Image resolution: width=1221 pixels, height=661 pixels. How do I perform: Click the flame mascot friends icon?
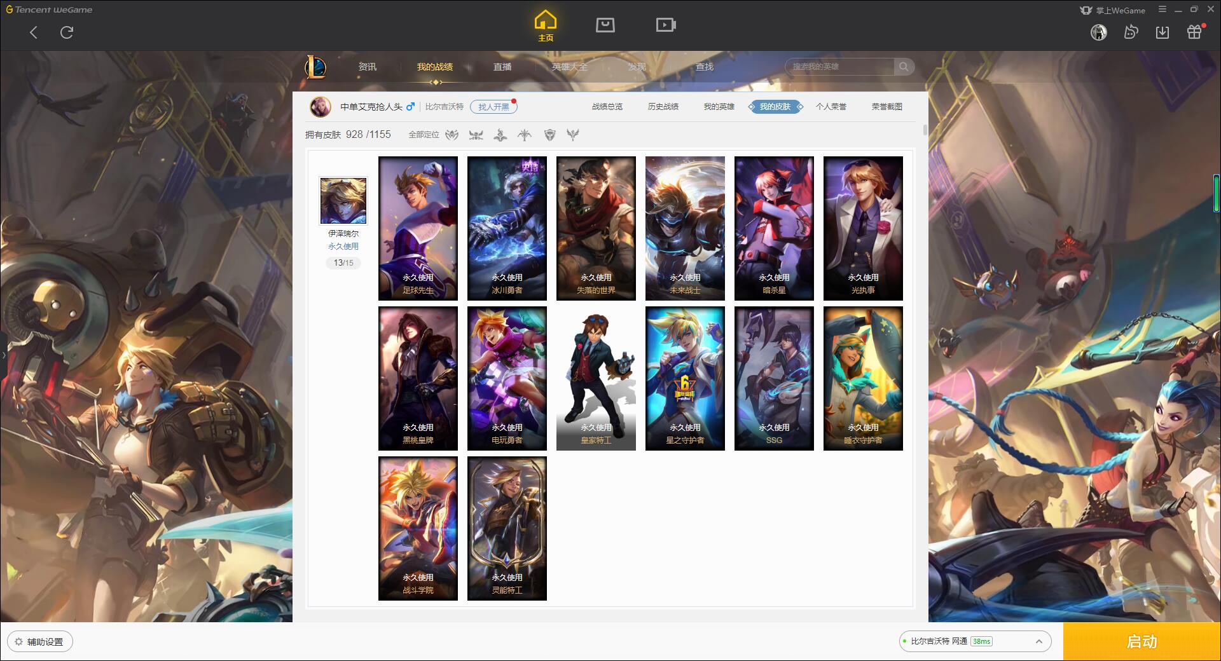pos(1131,32)
